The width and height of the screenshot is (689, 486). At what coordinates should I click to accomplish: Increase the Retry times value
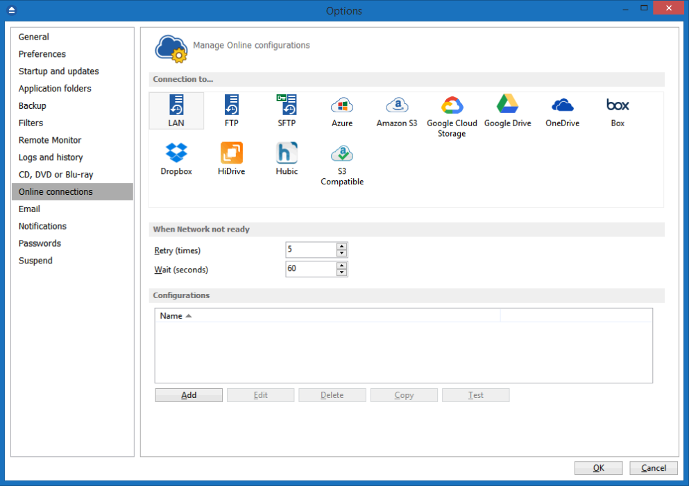341,247
